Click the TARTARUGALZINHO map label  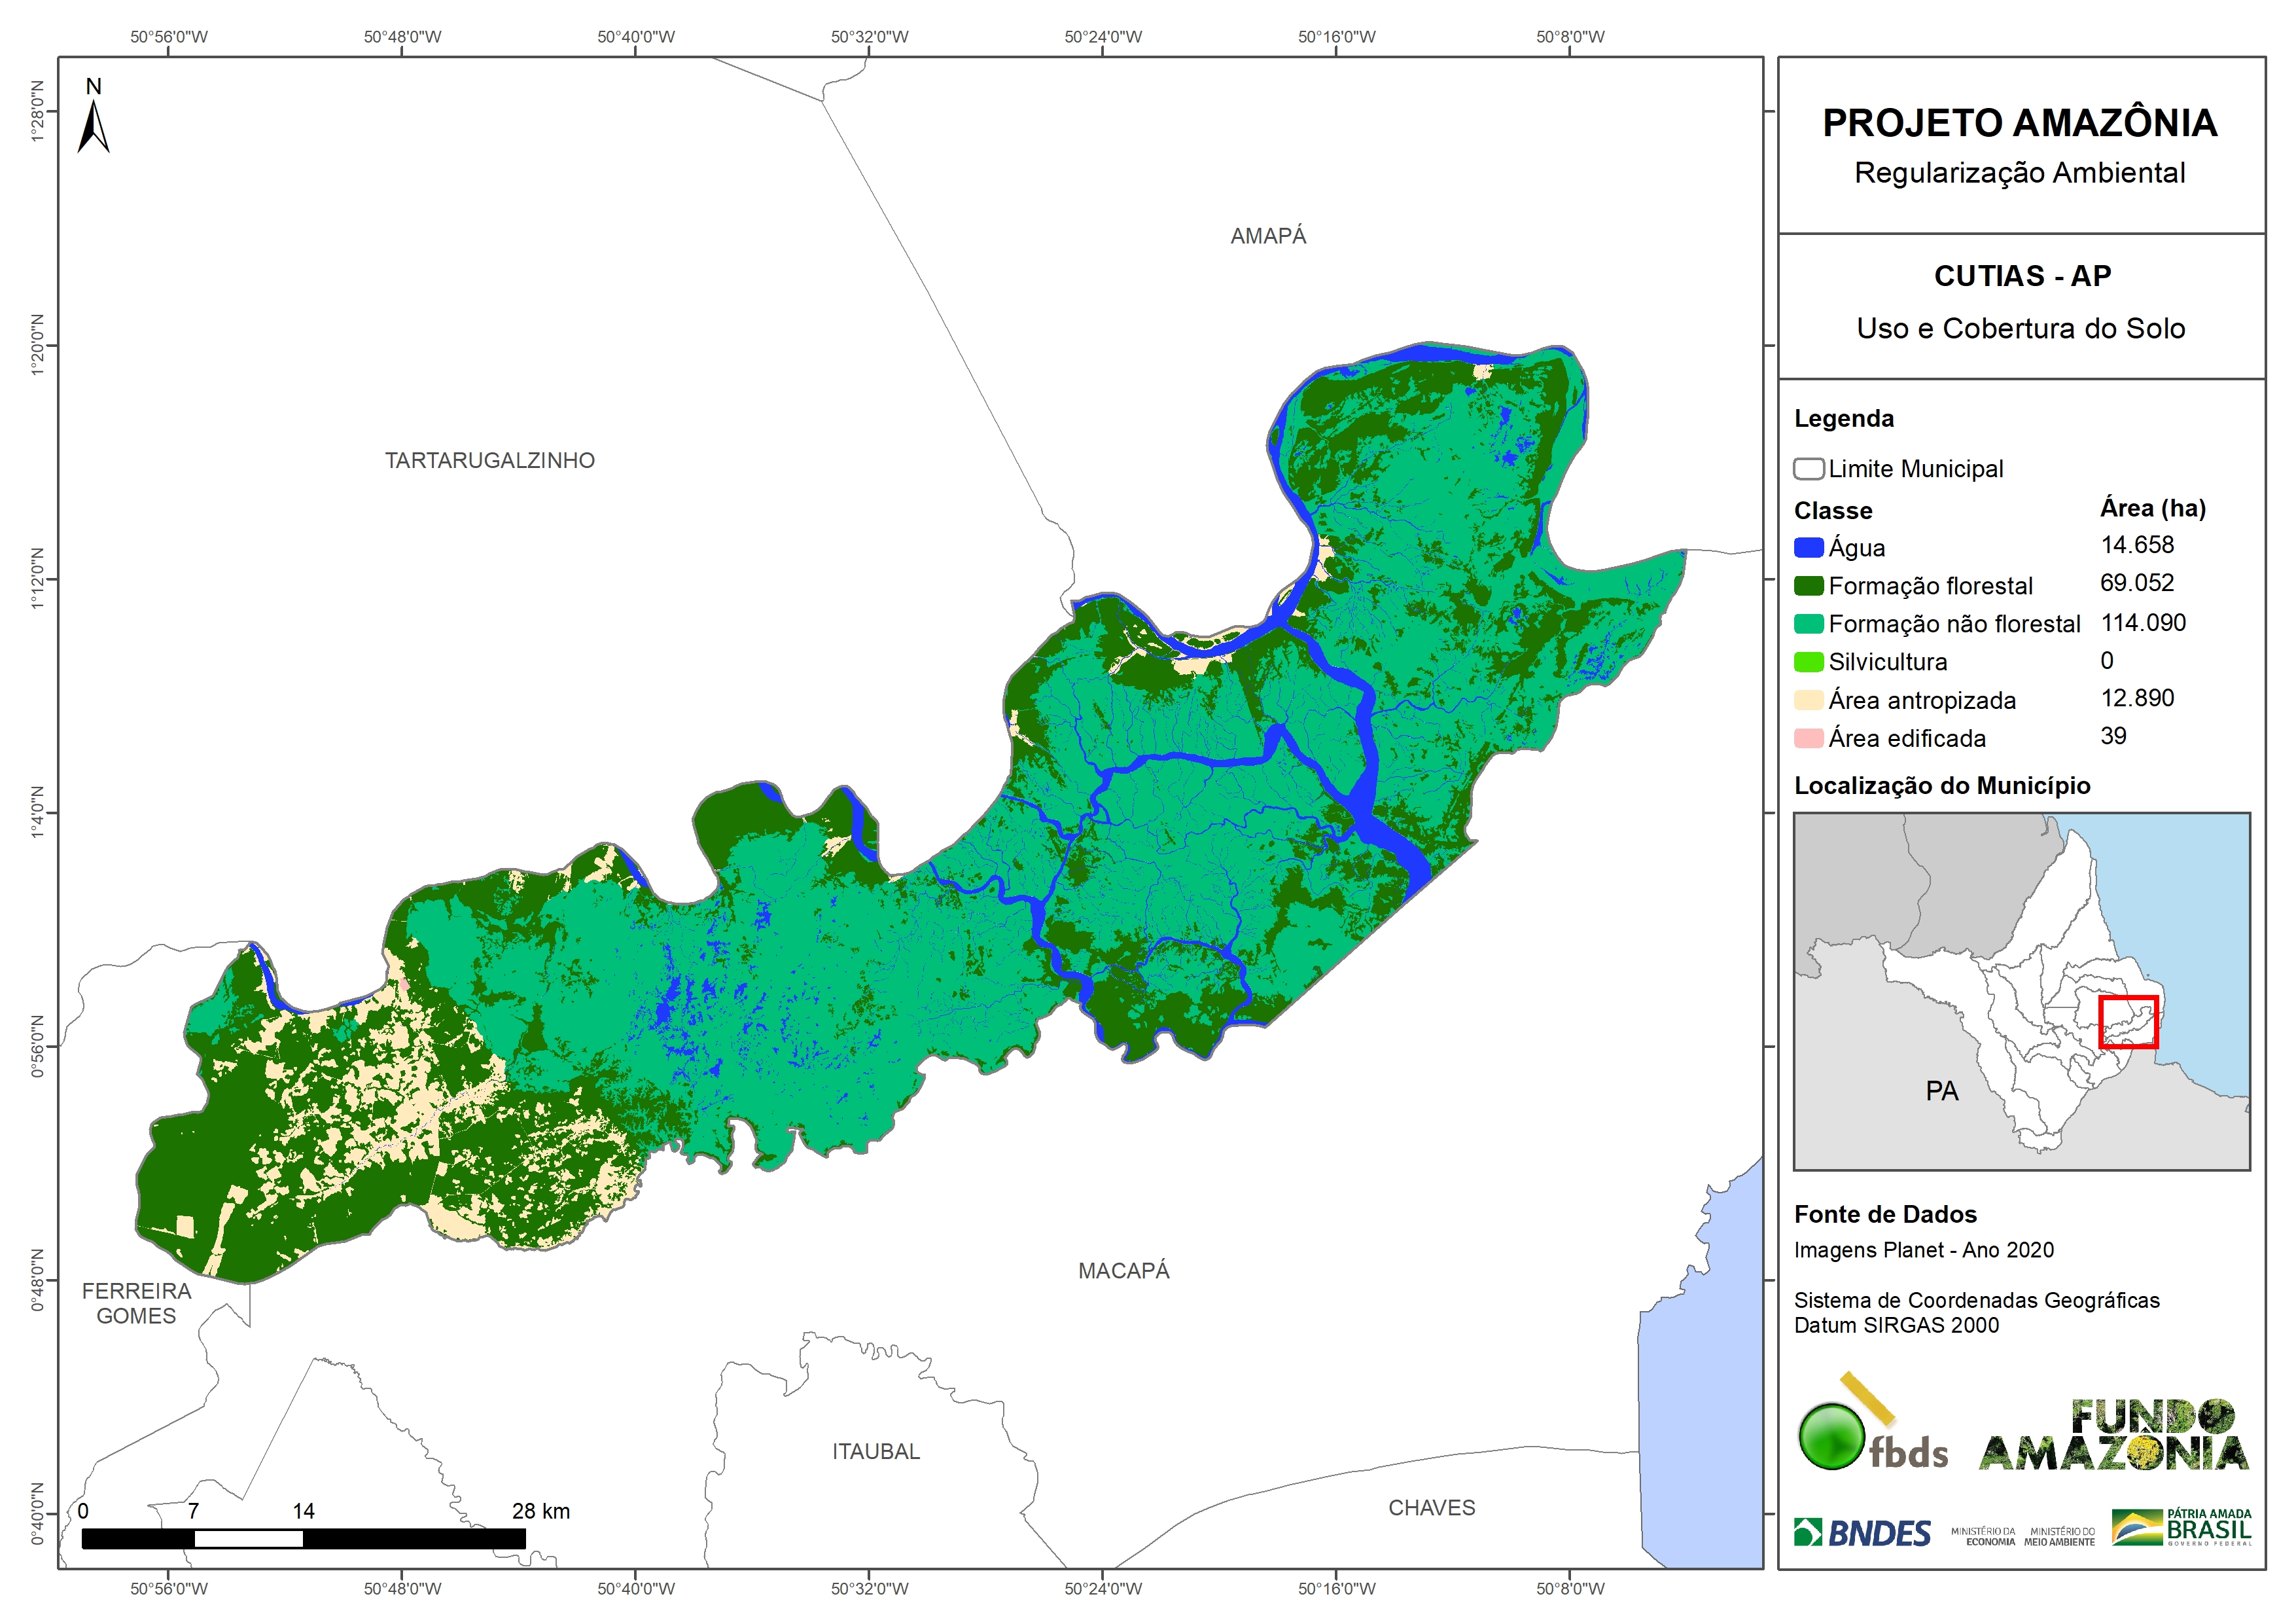coord(489,460)
